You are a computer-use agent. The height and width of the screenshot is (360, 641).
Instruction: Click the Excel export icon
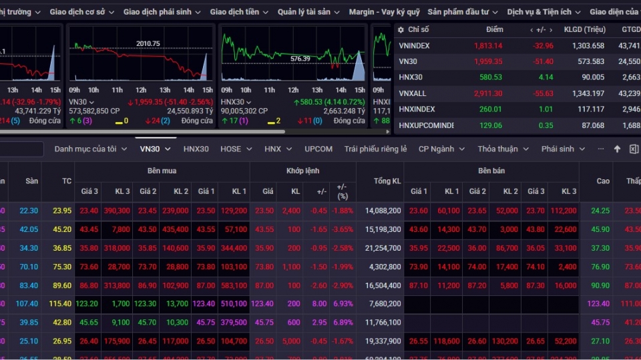coord(634,149)
